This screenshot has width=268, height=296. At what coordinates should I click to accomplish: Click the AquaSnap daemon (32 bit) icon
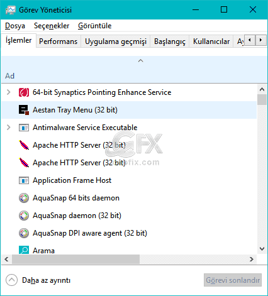pyautogui.click(x=24, y=216)
